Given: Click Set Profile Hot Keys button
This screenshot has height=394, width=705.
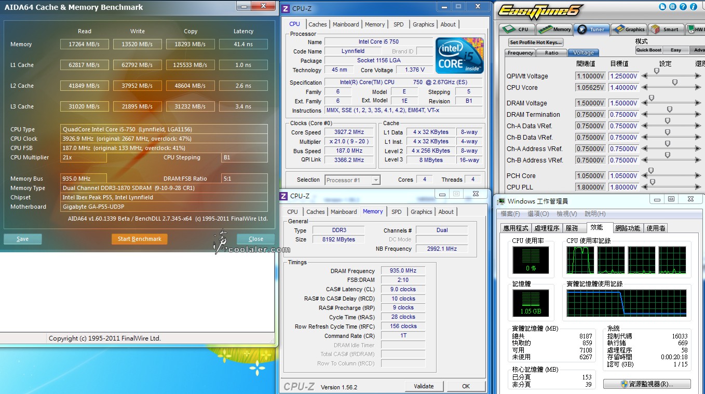Looking at the screenshot, I should tap(536, 42).
